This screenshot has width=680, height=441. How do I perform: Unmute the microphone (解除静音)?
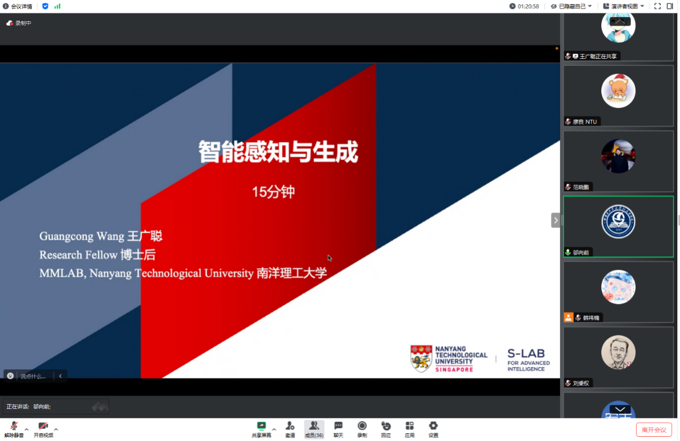(x=13, y=429)
